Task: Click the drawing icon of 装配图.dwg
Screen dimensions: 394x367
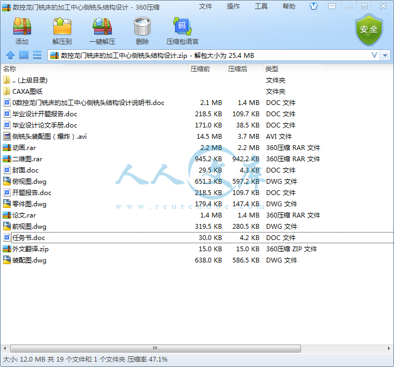Action: tap(7, 260)
